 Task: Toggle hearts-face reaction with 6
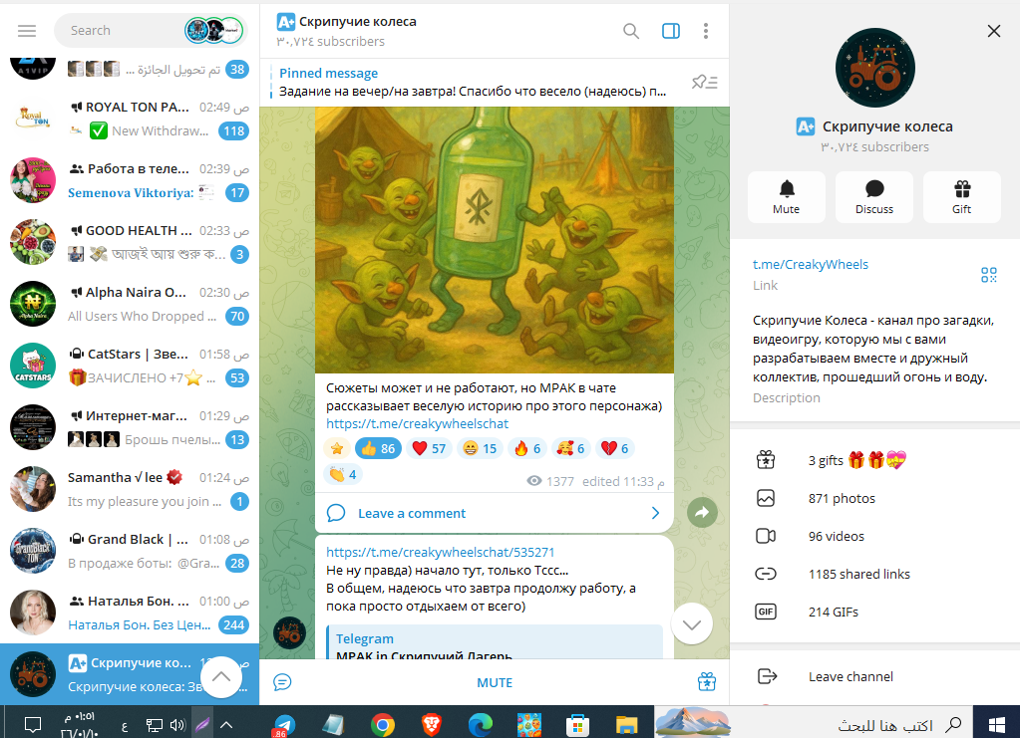(x=570, y=448)
